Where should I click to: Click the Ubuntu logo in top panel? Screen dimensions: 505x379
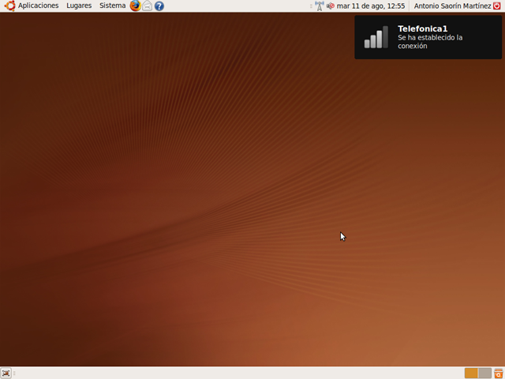9,6
